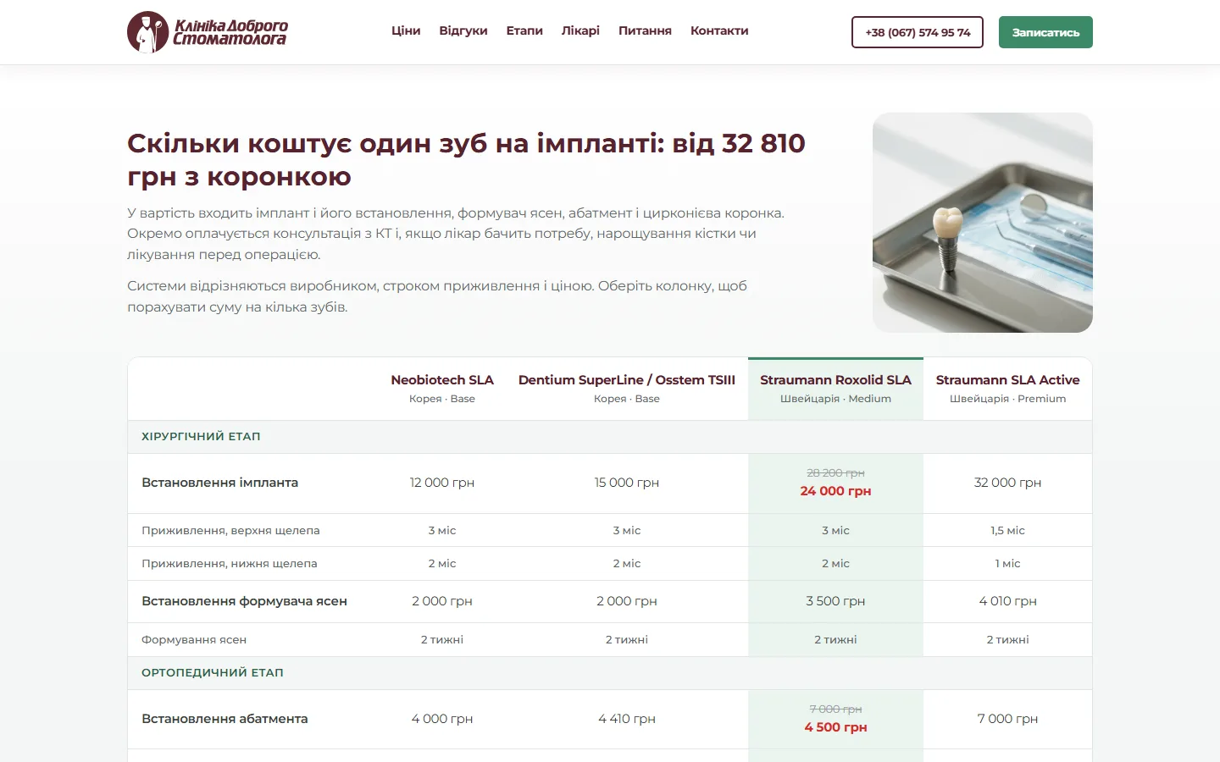Viewport: 1220px width, 762px height.
Task: Click the 1,5 міс healing time cell
Action: [x=1007, y=531]
